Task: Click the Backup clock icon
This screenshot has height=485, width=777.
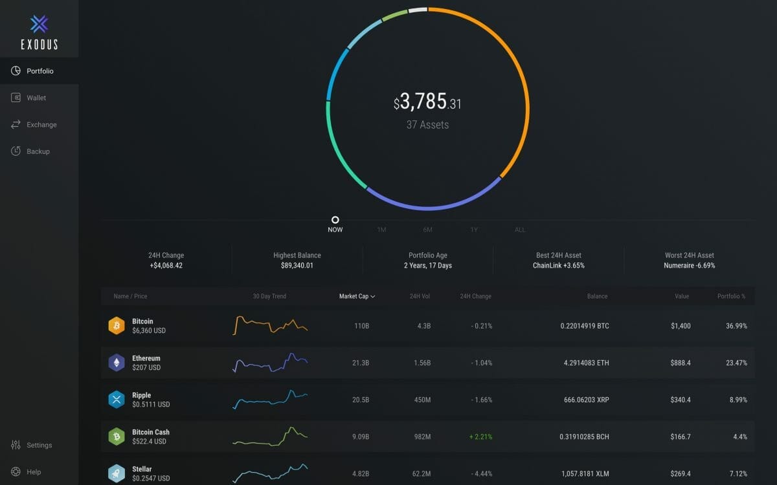Action: 16,151
